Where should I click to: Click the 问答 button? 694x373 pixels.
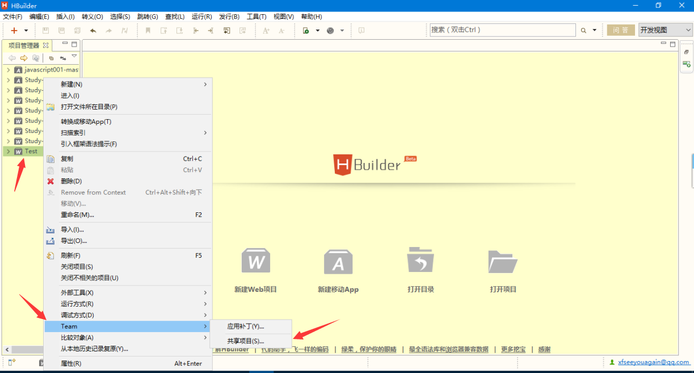621,30
